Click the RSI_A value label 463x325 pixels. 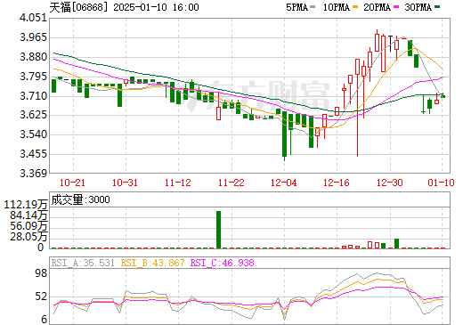(x=83, y=263)
